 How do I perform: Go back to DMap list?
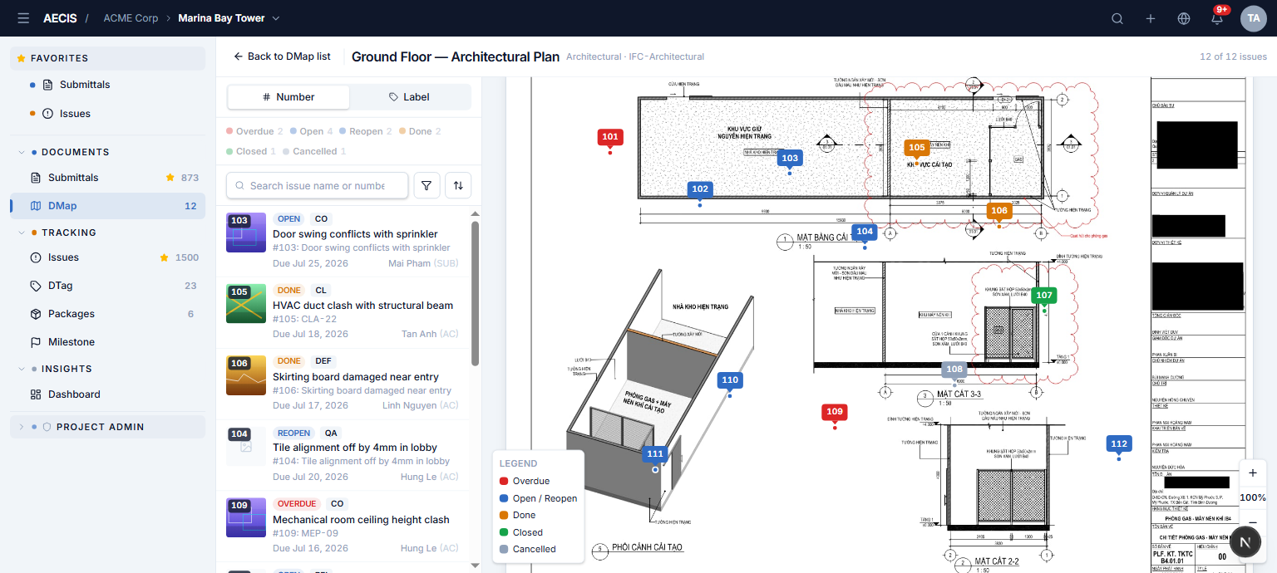282,56
